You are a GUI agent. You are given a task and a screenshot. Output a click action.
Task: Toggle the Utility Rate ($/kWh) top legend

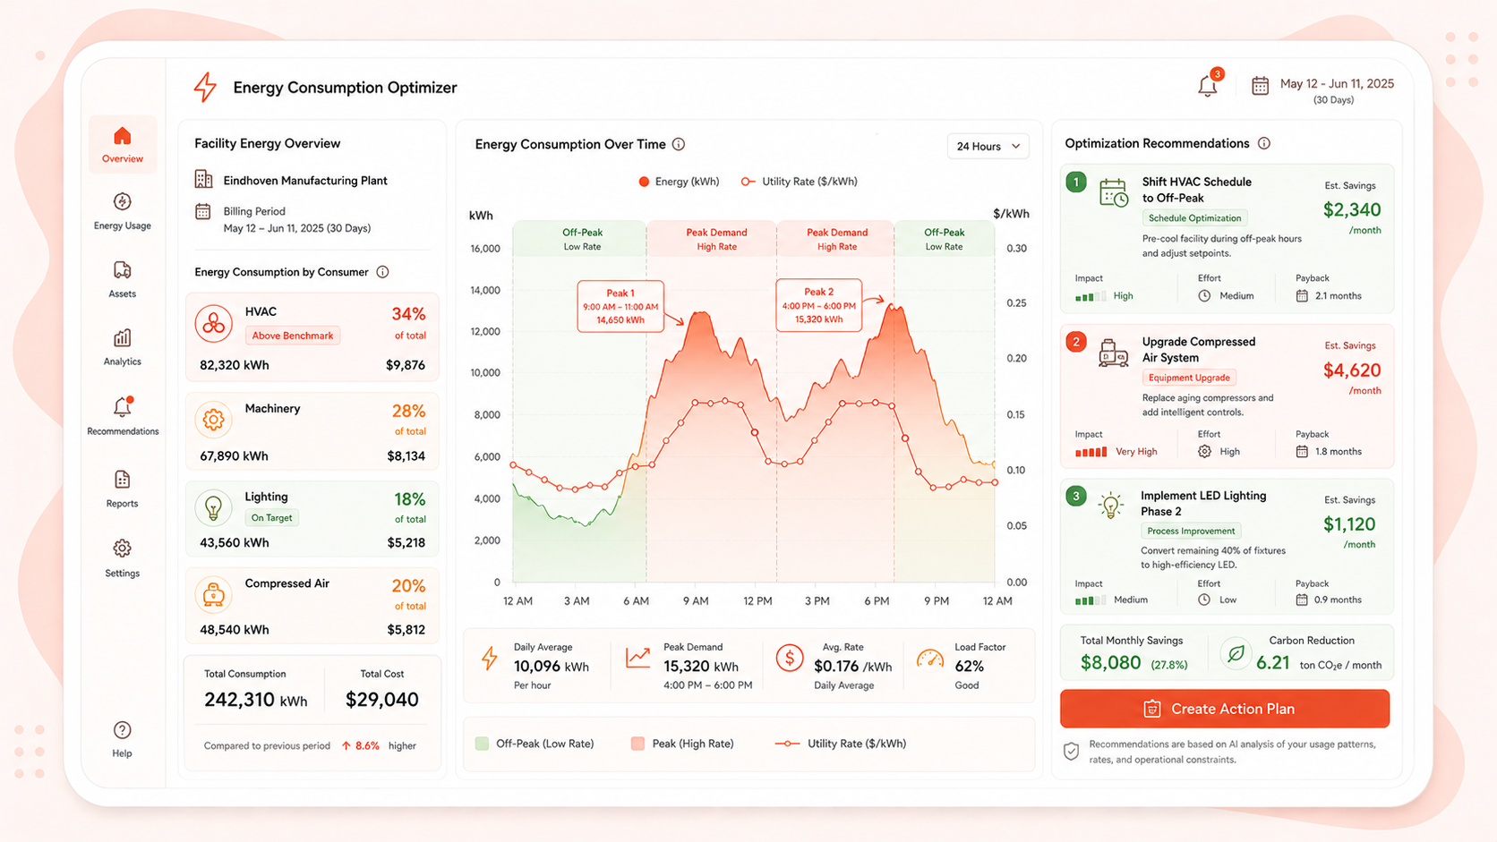click(800, 182)
